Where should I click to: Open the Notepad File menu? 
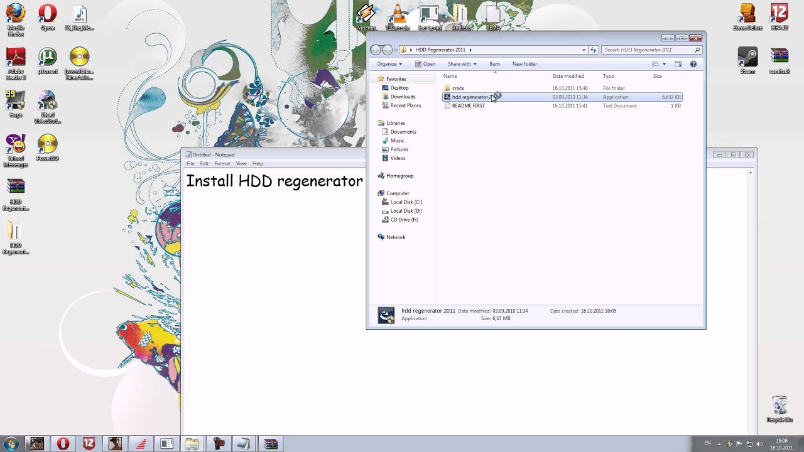click(190, 164)
